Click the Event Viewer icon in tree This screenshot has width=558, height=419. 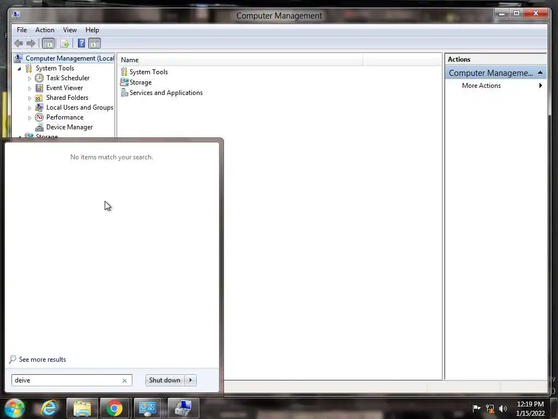39,88
